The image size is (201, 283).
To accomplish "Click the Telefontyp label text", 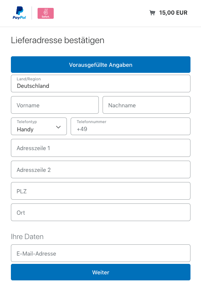I will click(x=27, y=122).
